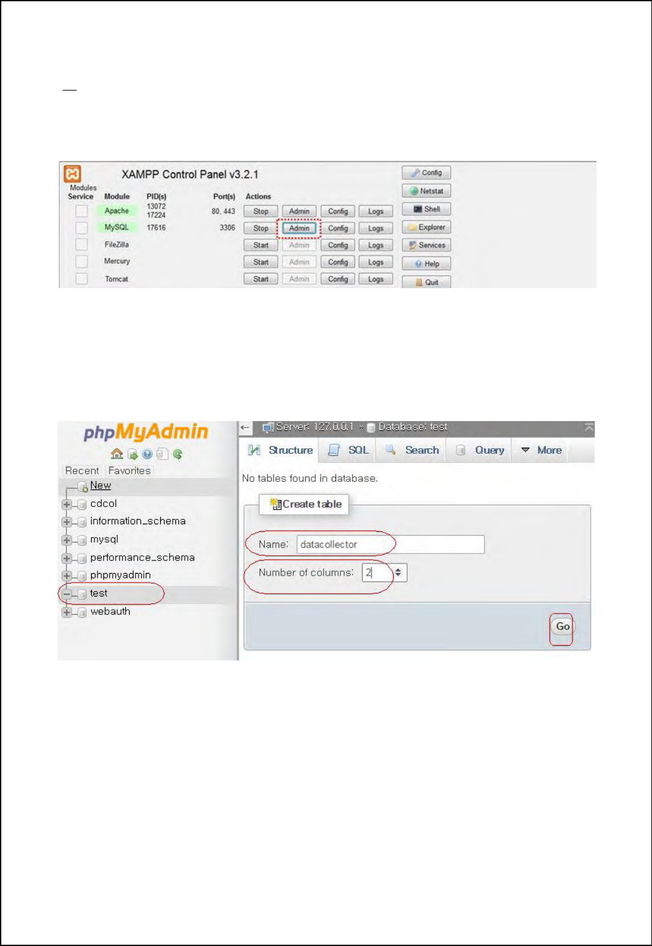This screenshot has width=652, height=946.
Task: Click the New link in database tree
Action: click(101, 486)
